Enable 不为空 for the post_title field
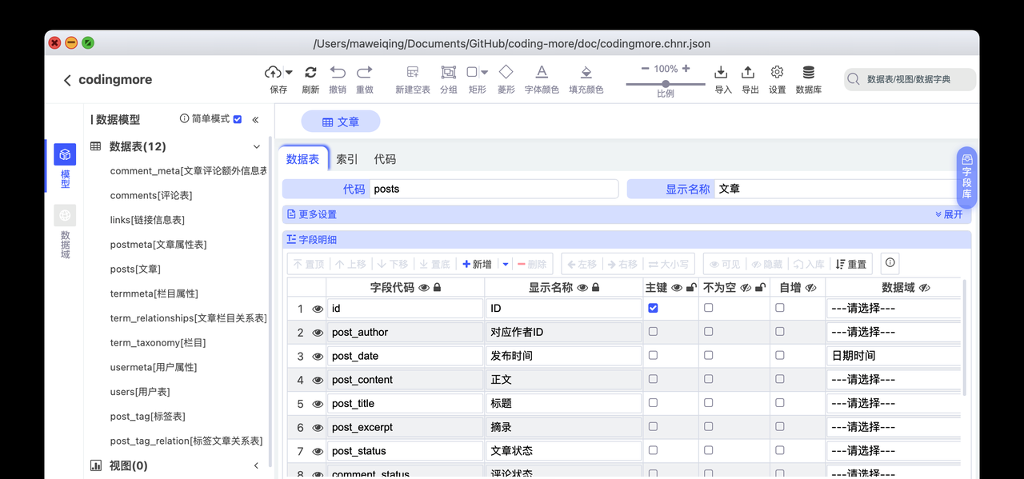The width and height of the screenshot is (1024, 479). [708, 402]
